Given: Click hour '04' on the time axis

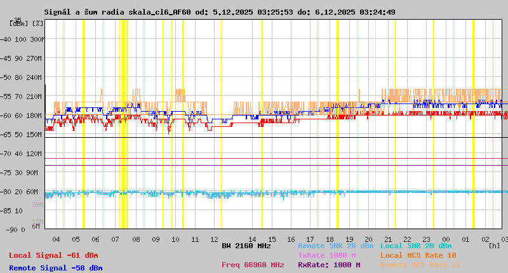Looking at the screenshot, I should (x=56, y=239).
